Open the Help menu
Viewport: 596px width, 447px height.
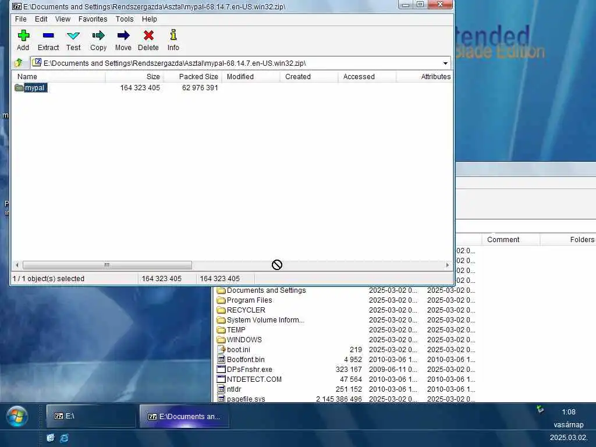tap(150, 19)
